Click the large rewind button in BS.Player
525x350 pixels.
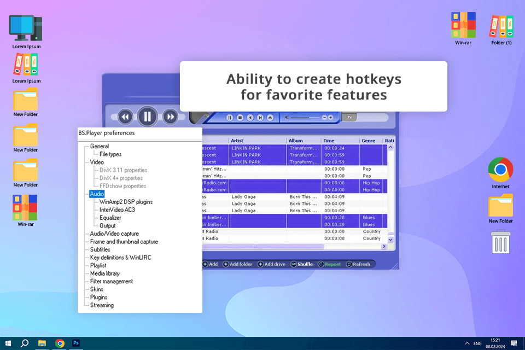(125, 117)
